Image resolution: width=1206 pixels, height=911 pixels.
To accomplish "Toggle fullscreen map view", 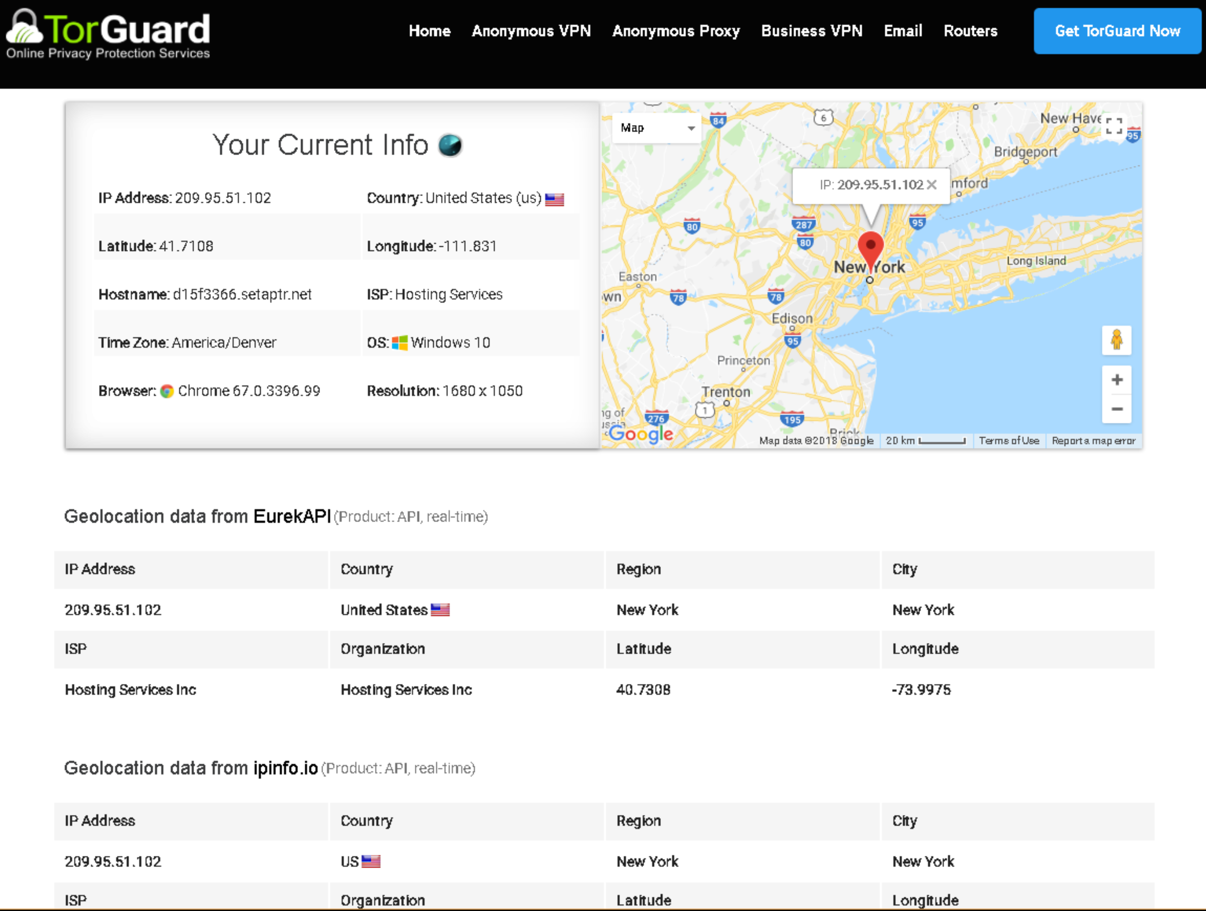I will pyautogui.click(x=1114, y=126).
